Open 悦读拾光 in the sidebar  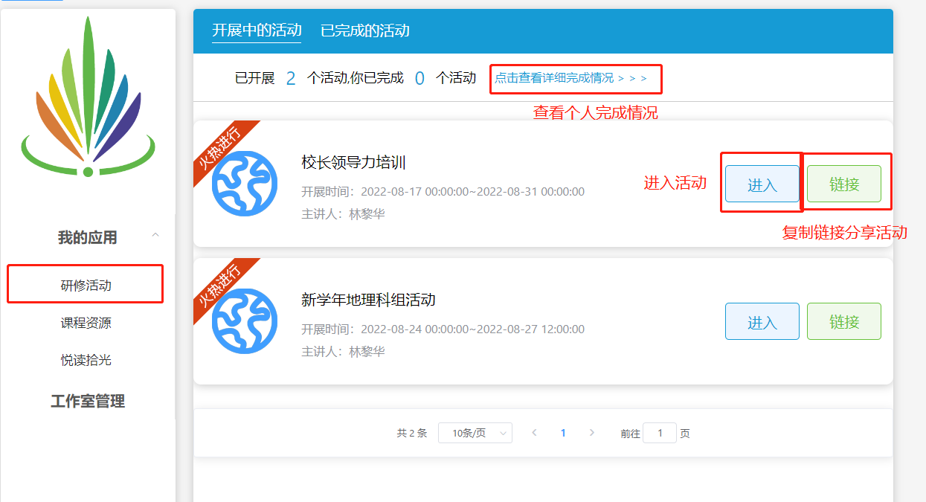pos(86,360)
